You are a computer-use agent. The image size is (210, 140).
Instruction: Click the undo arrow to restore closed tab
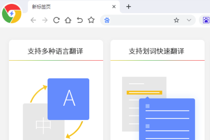pos(79,20)
